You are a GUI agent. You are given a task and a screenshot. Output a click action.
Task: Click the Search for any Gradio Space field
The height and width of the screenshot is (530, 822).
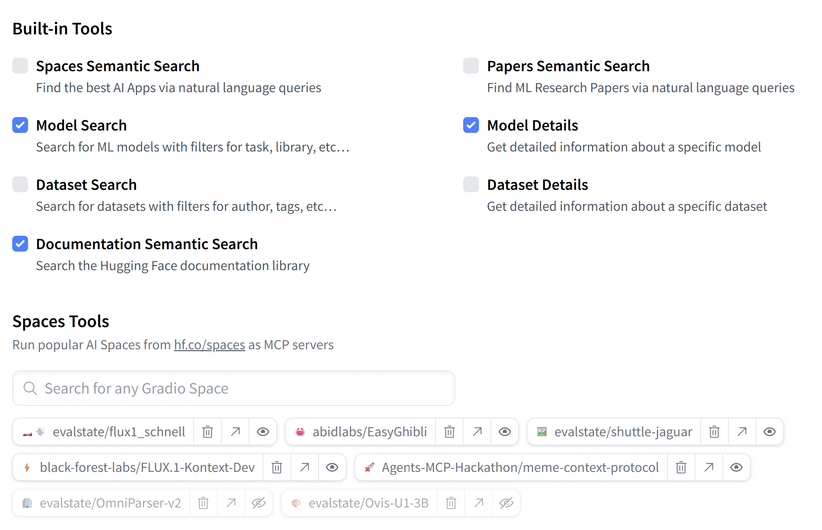(x=234, y=388)
